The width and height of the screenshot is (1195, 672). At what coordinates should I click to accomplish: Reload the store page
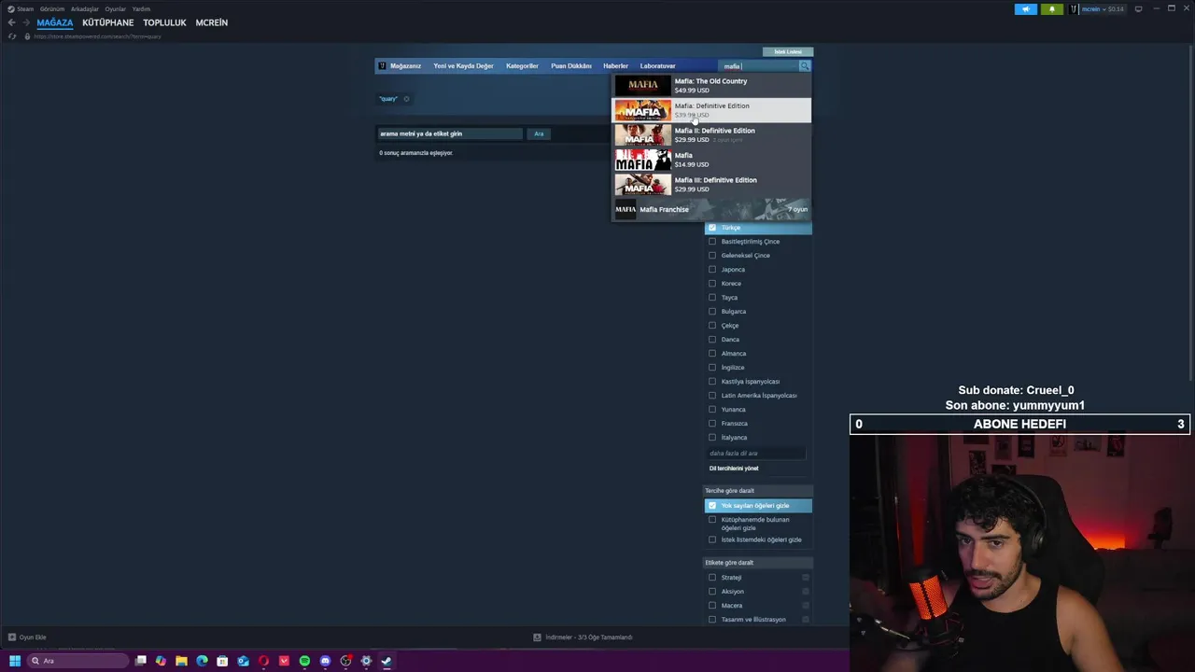click(x=12, y=36)
